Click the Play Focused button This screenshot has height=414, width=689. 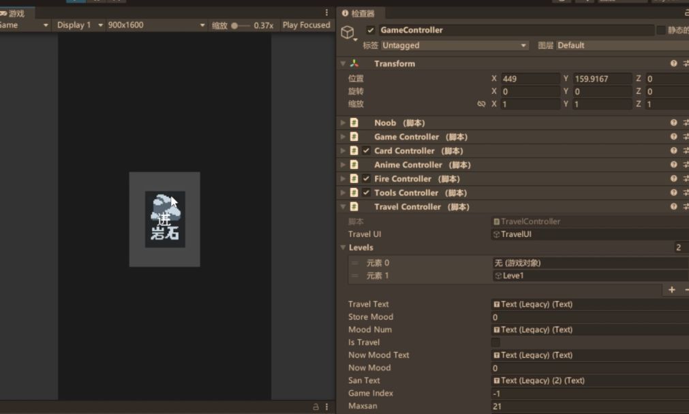pos(306,25)
